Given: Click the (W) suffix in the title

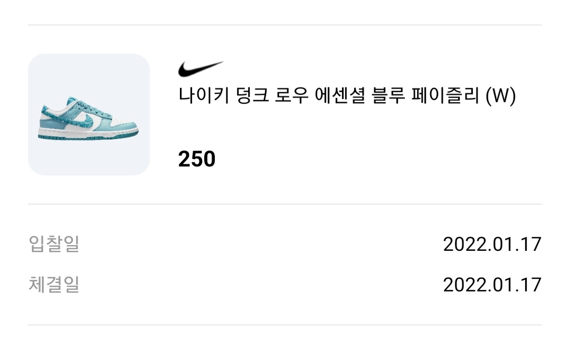Looking at the screenshot, I should click(500, 96).
